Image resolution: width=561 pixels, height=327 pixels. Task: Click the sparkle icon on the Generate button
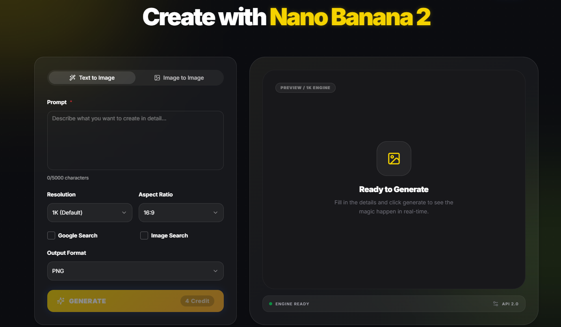61,301
